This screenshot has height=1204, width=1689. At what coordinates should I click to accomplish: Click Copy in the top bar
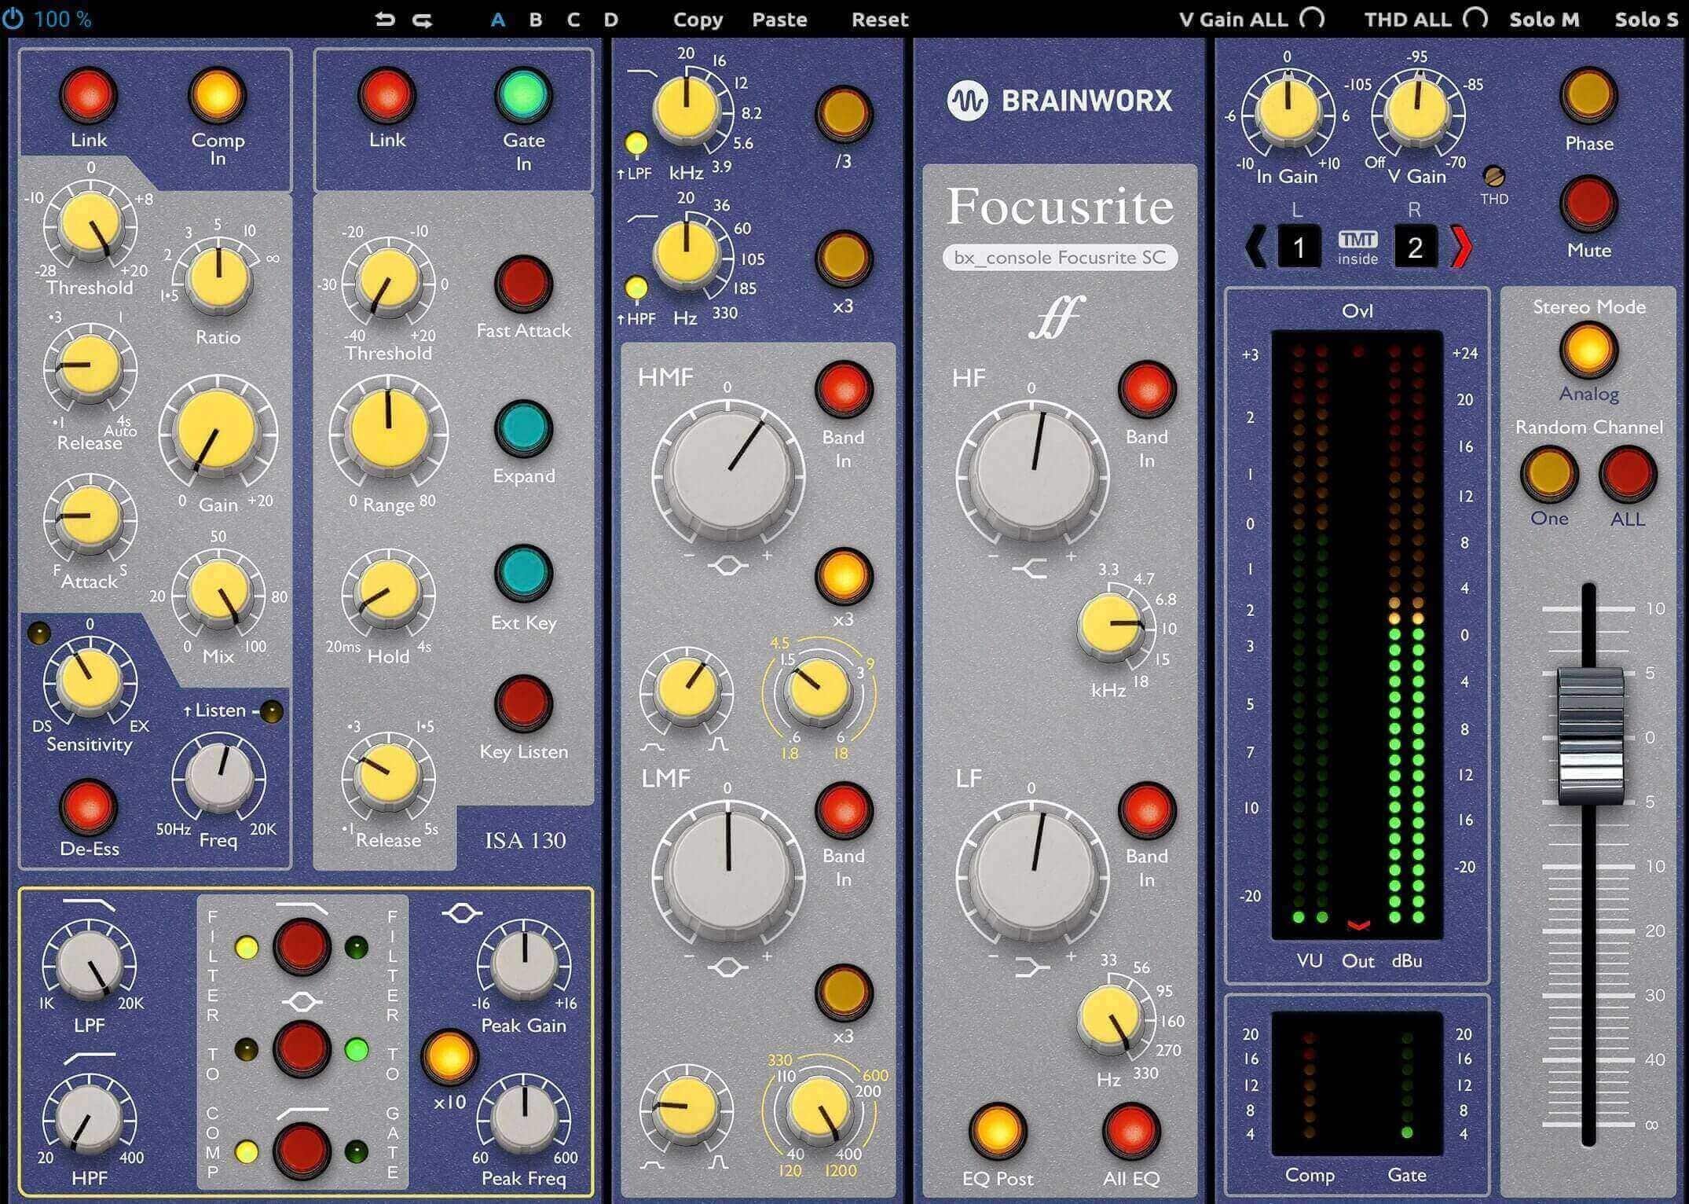pyautogui.click(x=698, y=20)
